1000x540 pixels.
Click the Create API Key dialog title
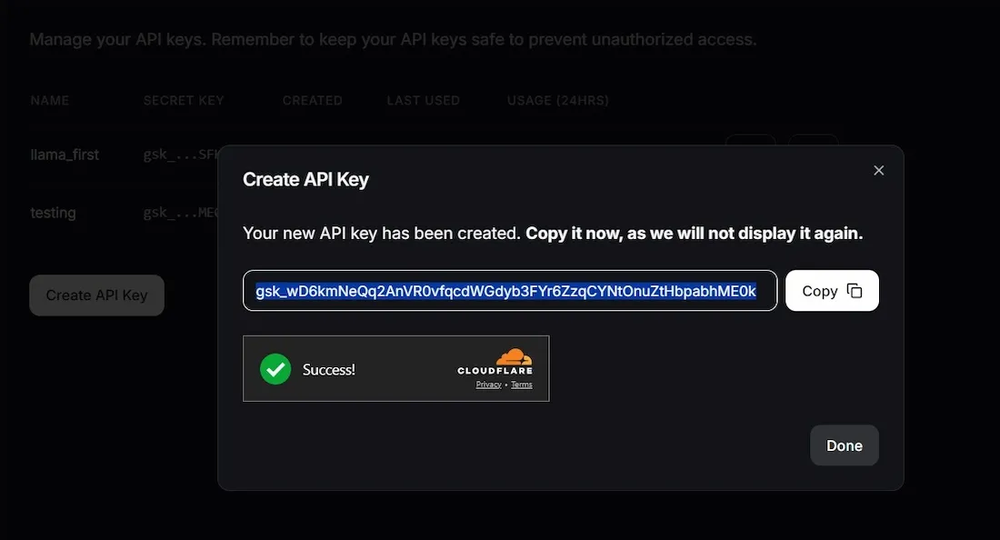tap(305, 179)
